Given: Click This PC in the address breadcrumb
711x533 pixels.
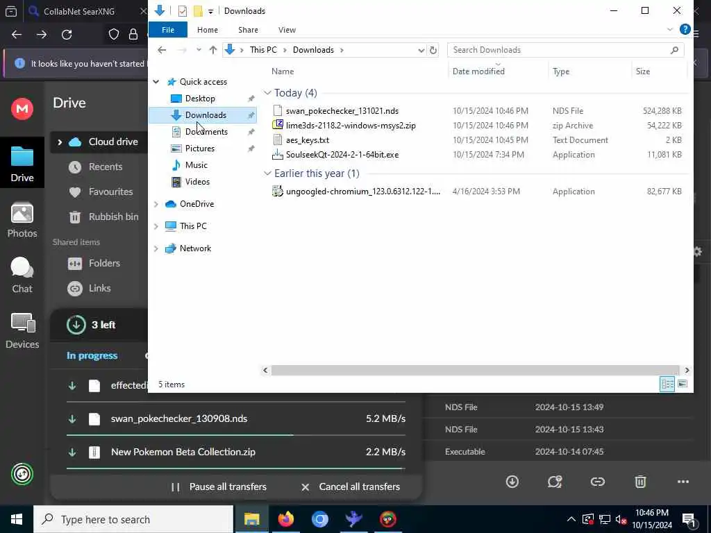Looking at the screenshot, I should click(x=263, y=50).
